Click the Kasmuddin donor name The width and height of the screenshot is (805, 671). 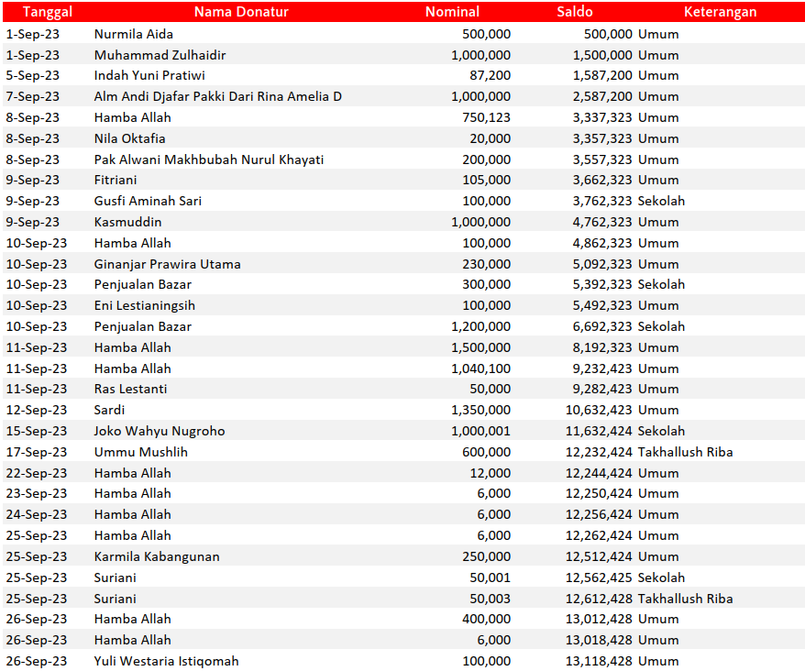coord(127,222)
